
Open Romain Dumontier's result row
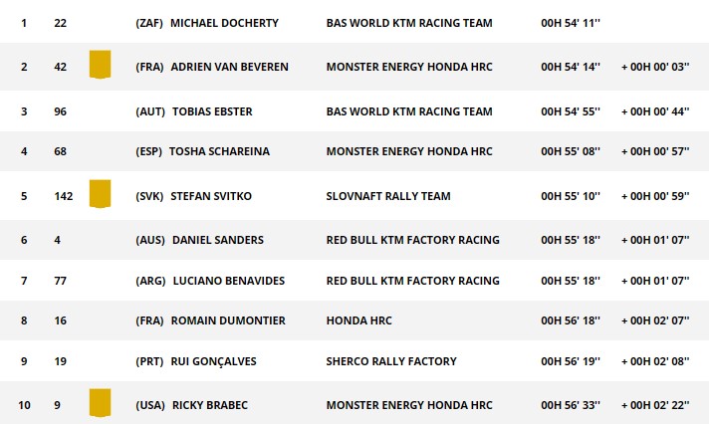354,320
